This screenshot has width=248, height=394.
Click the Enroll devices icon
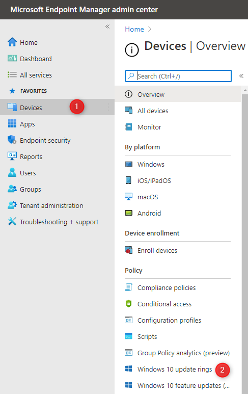[x=128, y=250]
